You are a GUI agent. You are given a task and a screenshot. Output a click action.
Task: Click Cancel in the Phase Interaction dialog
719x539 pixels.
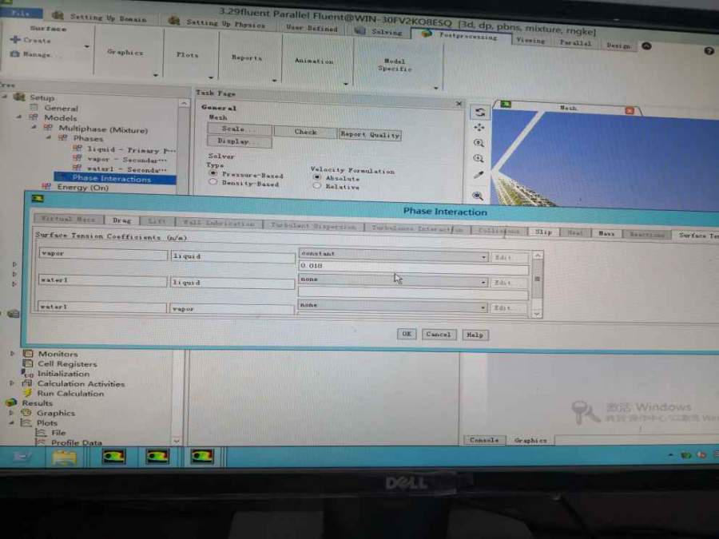[439, 335]
